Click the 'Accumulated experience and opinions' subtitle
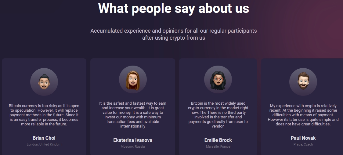Screen dimensions: 343x155 (173, 31)
